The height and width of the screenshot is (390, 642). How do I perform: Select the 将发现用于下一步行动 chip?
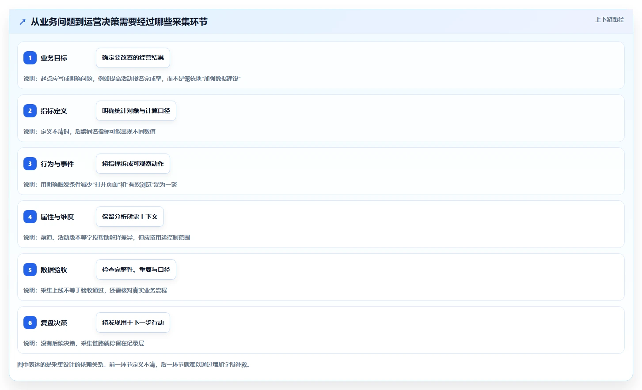pos(133,322)
